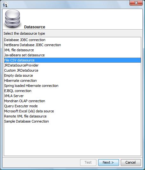Select Microsoft Excel (xls) data source
Screen dimensions: 145x170
coord(72,111)
